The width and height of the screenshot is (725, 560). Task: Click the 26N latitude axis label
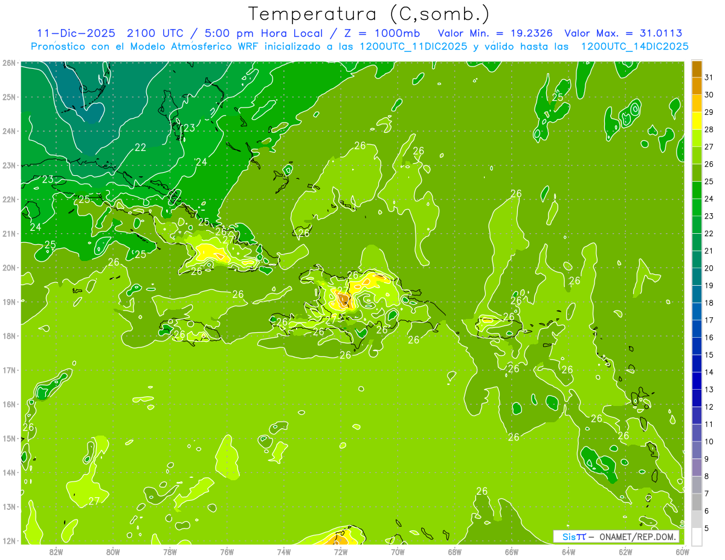pyautogui.click(x=8, y=63)
